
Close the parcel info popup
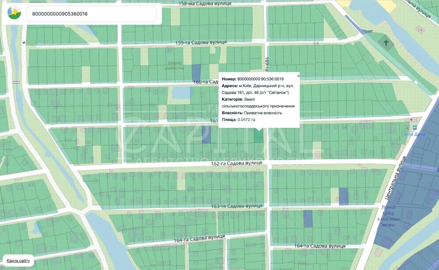(298, 76)
